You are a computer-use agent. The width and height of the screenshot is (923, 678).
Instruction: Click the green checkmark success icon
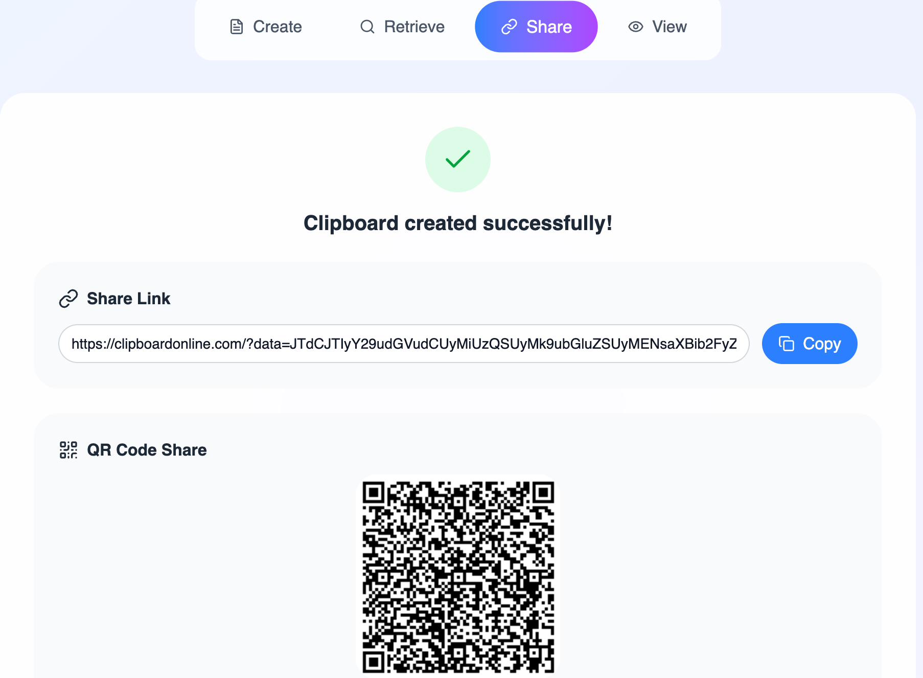458,160
